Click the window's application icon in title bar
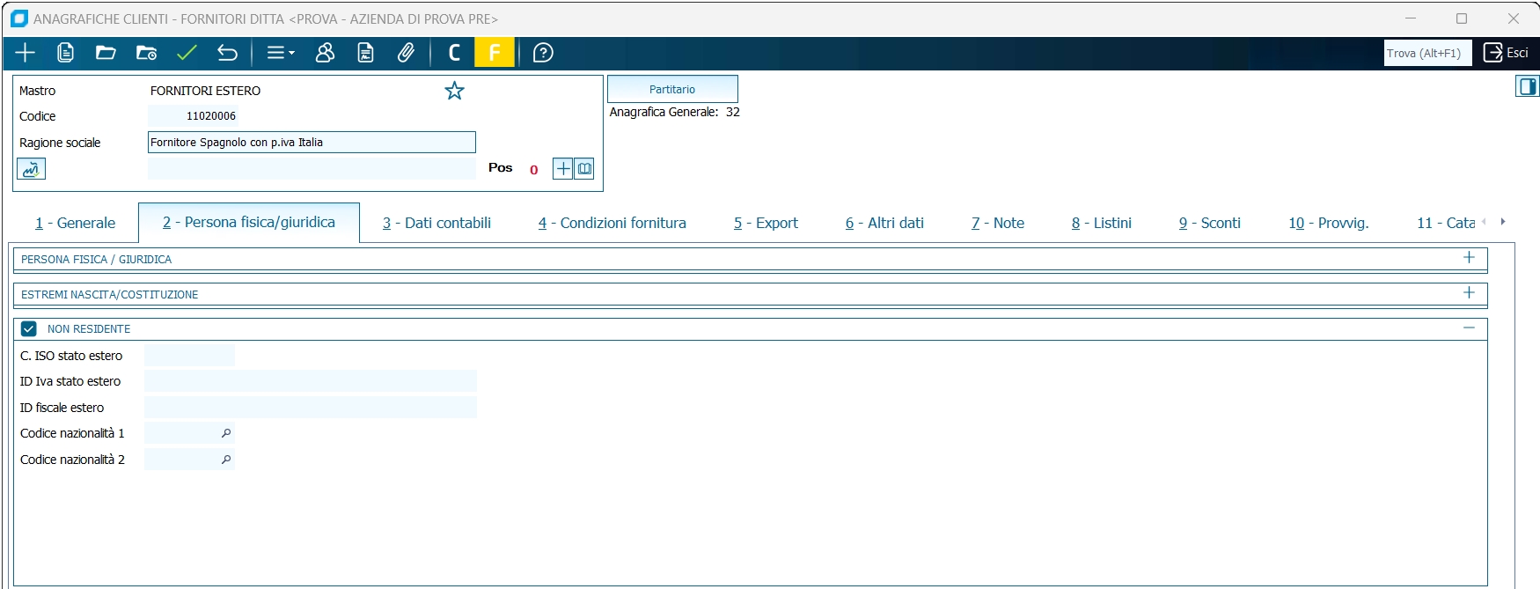Viewport: 1540px width, 589px height. pyautogui.click(x=18, y=18)
